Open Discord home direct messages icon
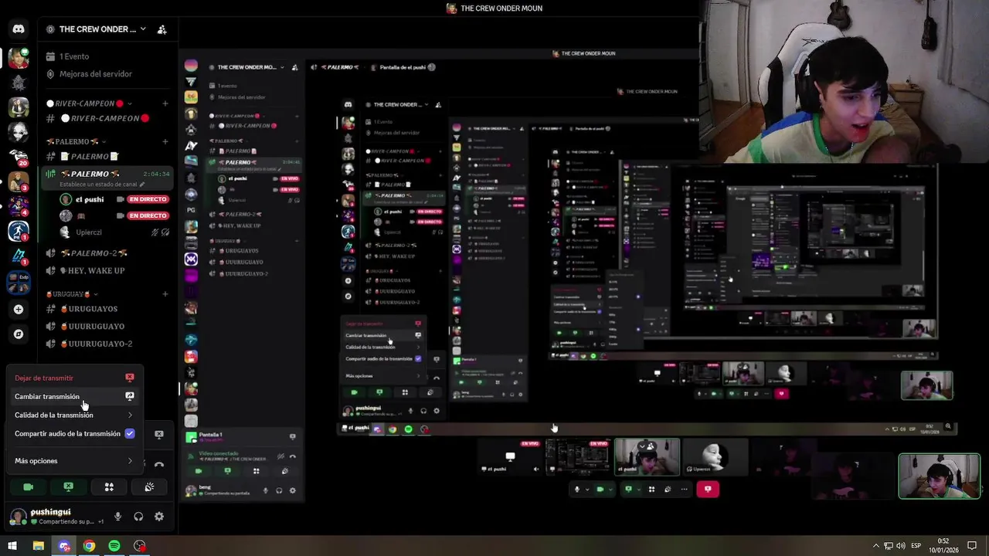The image size is (989, 556). click(x=19, y=29)
